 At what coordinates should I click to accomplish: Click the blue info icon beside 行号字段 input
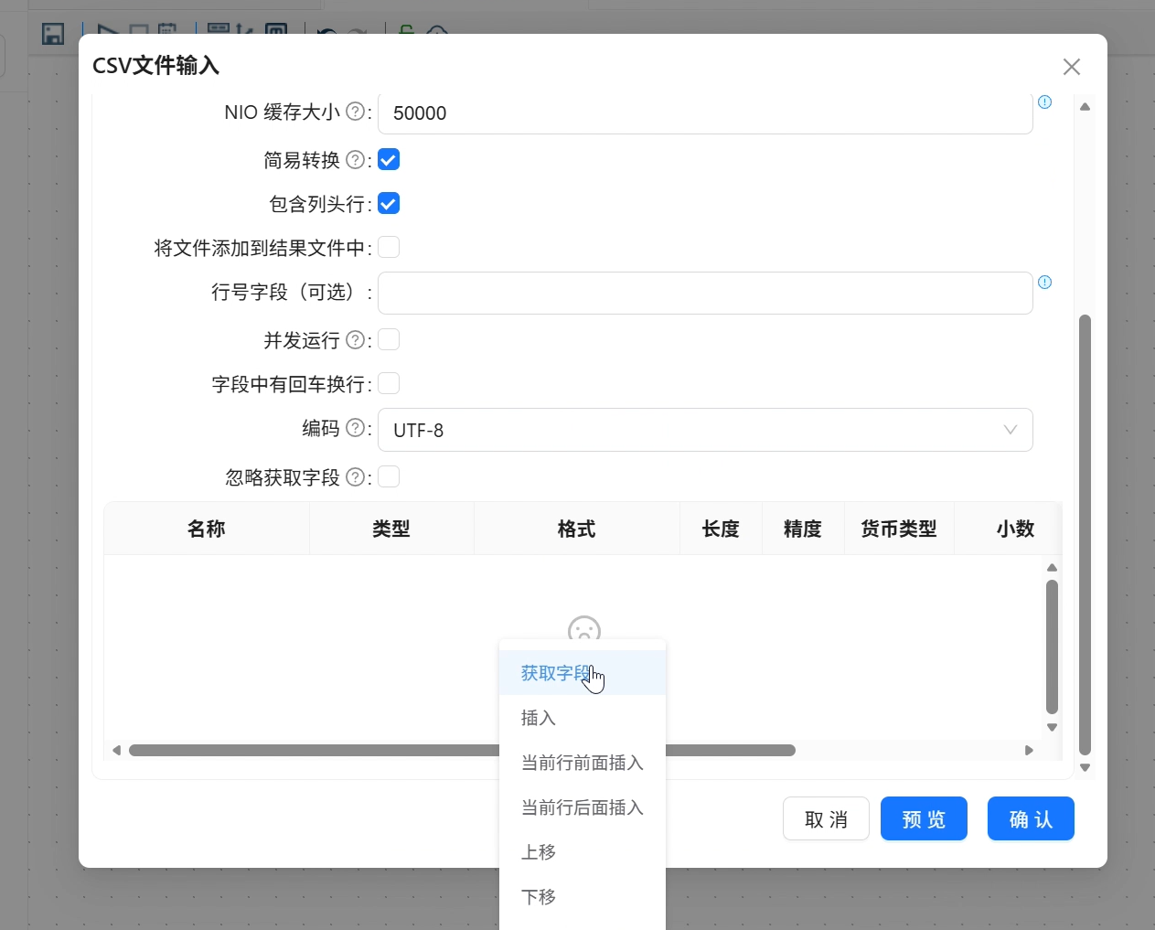pyautogui.click(x=1045, y=283)
